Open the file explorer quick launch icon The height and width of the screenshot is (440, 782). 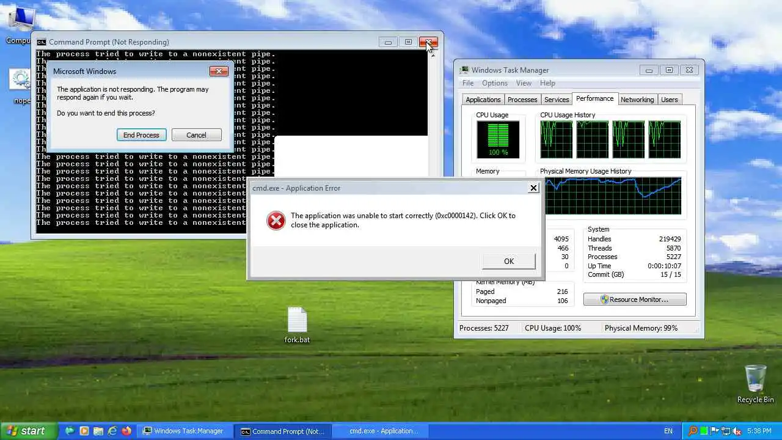[98, 431]
